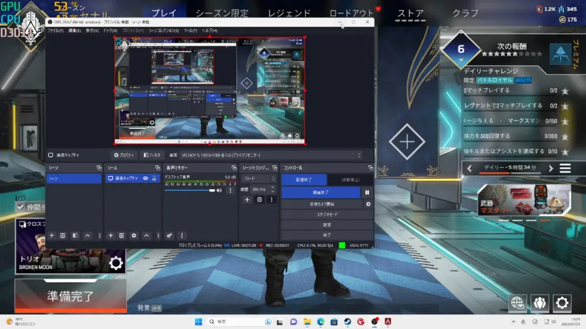Click the Steam icon in the taskbar

(347, 322)
